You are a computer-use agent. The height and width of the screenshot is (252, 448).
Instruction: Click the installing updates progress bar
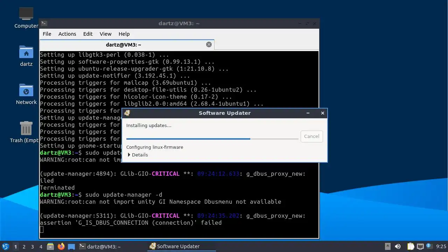(212, 139)
